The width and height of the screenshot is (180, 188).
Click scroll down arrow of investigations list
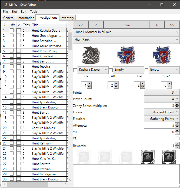click(70, 180)
